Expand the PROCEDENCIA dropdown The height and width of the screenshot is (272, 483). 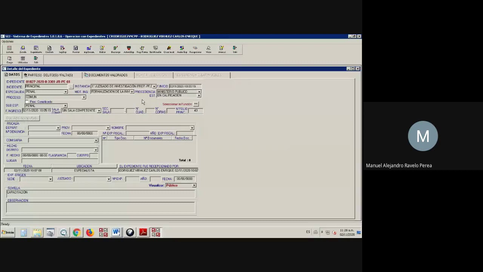pos(199,92)
